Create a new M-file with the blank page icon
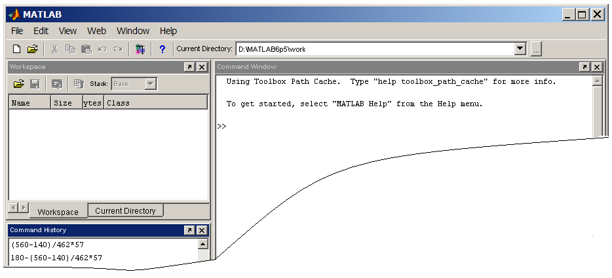This screenshot has height=278, width=612. [16, 49]
